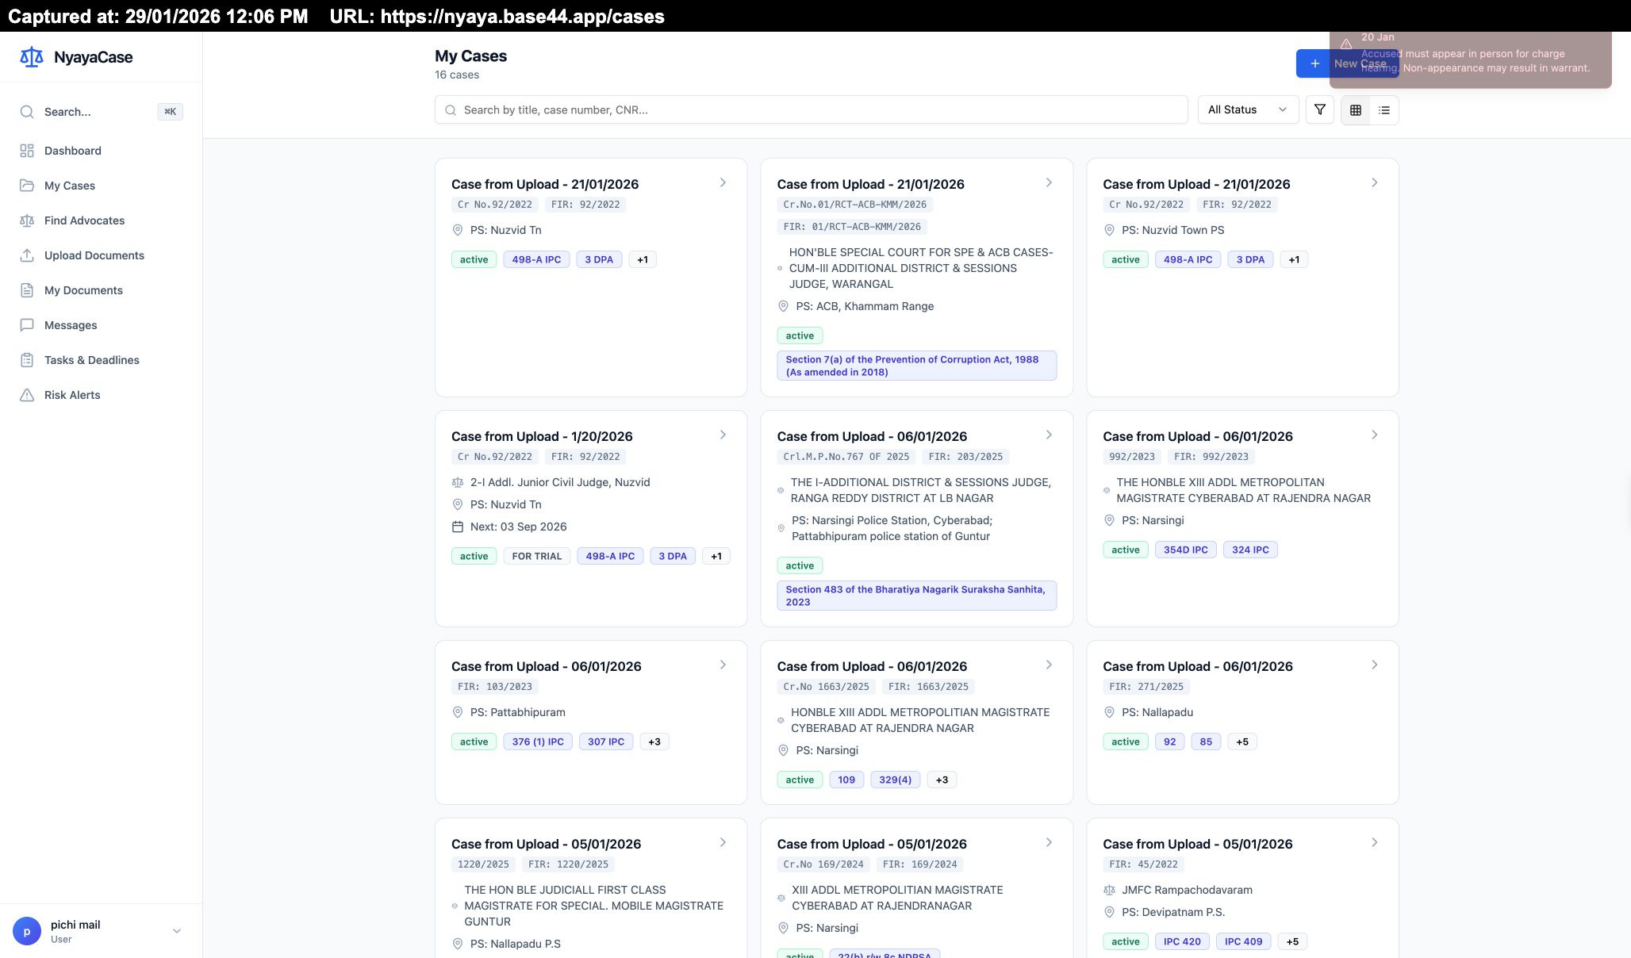Open the filter funnel icon

click(x=1320, y=110)
